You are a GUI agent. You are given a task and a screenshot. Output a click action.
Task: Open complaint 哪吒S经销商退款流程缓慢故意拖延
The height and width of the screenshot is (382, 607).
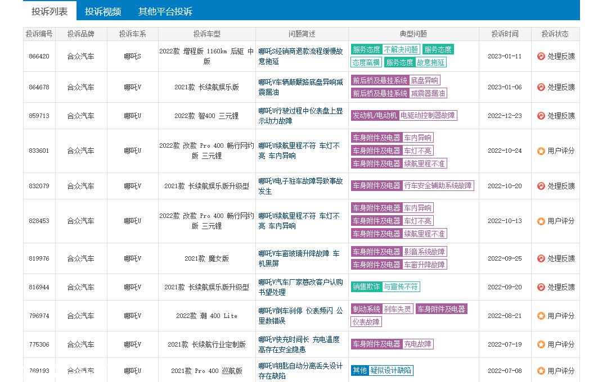click(x=300, y=56)
